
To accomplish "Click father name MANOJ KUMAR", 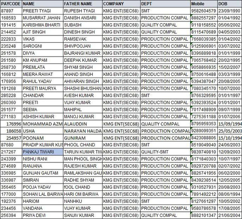I will pos(83,117).
